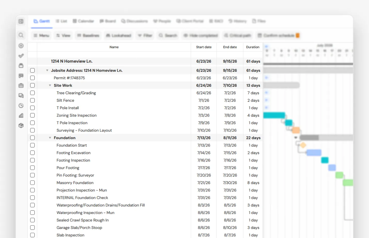
Task: Open the circled plus icon in sidebar
Action: click(x=21, y=46)
